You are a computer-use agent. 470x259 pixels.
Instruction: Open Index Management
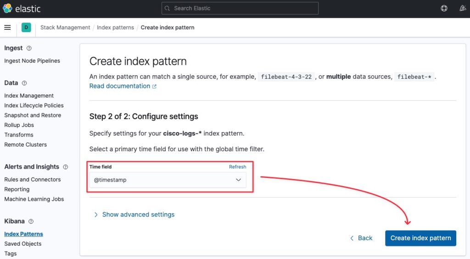pyautogui.click(x=29, y=96)
